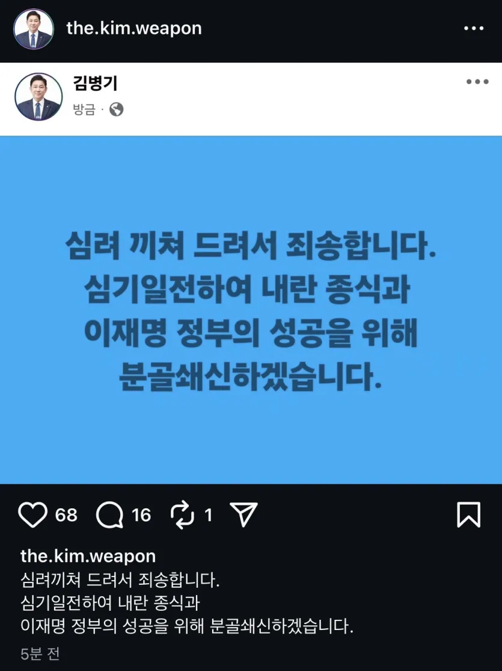View the 68 likes count
Image resolution: width=502 pixels, height=671 pixels.
[x=66, y=515]
